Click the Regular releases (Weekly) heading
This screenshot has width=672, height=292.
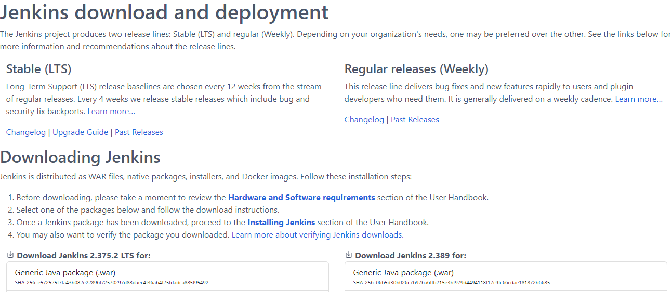pyautogui.click(x=416, y=69)
